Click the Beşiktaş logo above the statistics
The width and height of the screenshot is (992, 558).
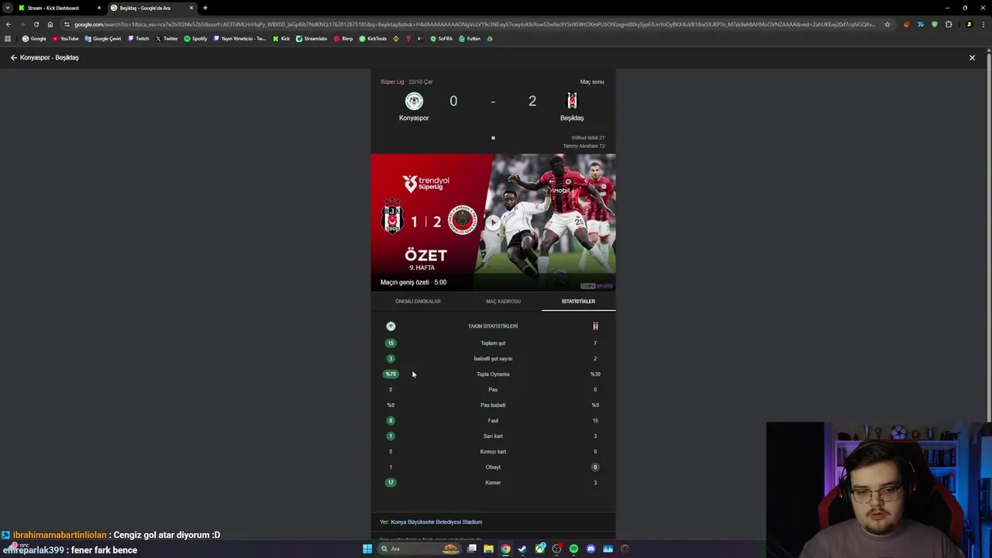[595, 326]
